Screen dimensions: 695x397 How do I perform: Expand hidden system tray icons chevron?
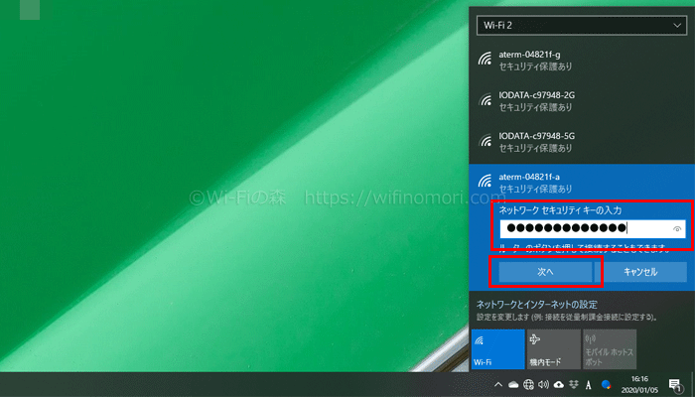[498, 384]
